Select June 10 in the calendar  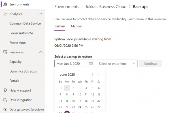[80, 94]
